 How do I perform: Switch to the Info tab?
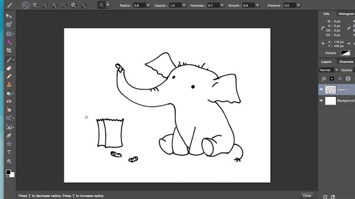click(326, 14)
